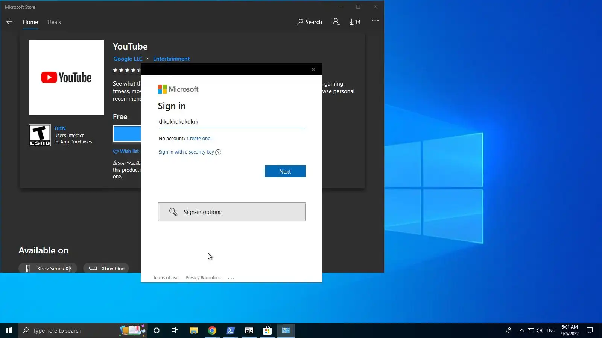Click the taskbar search box
This screenshot has width=602, height=338.
[x=83, y=330]
